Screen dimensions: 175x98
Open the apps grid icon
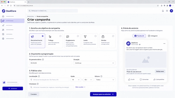point(167,11)
